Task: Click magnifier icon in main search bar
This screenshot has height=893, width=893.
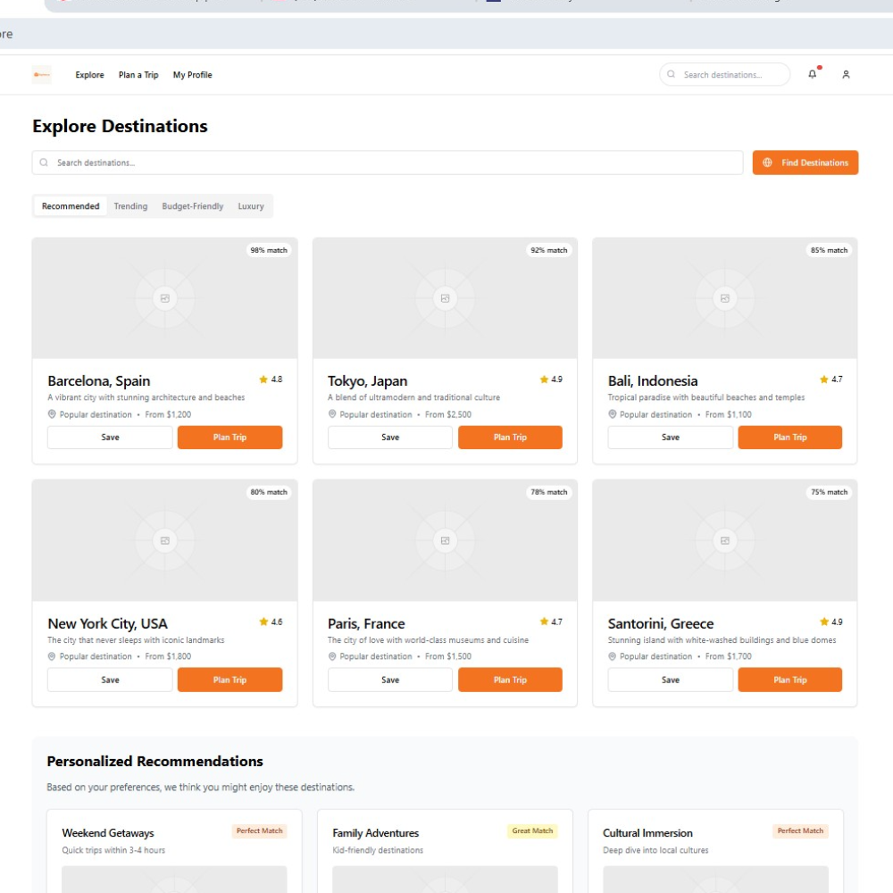Action: 44,163
